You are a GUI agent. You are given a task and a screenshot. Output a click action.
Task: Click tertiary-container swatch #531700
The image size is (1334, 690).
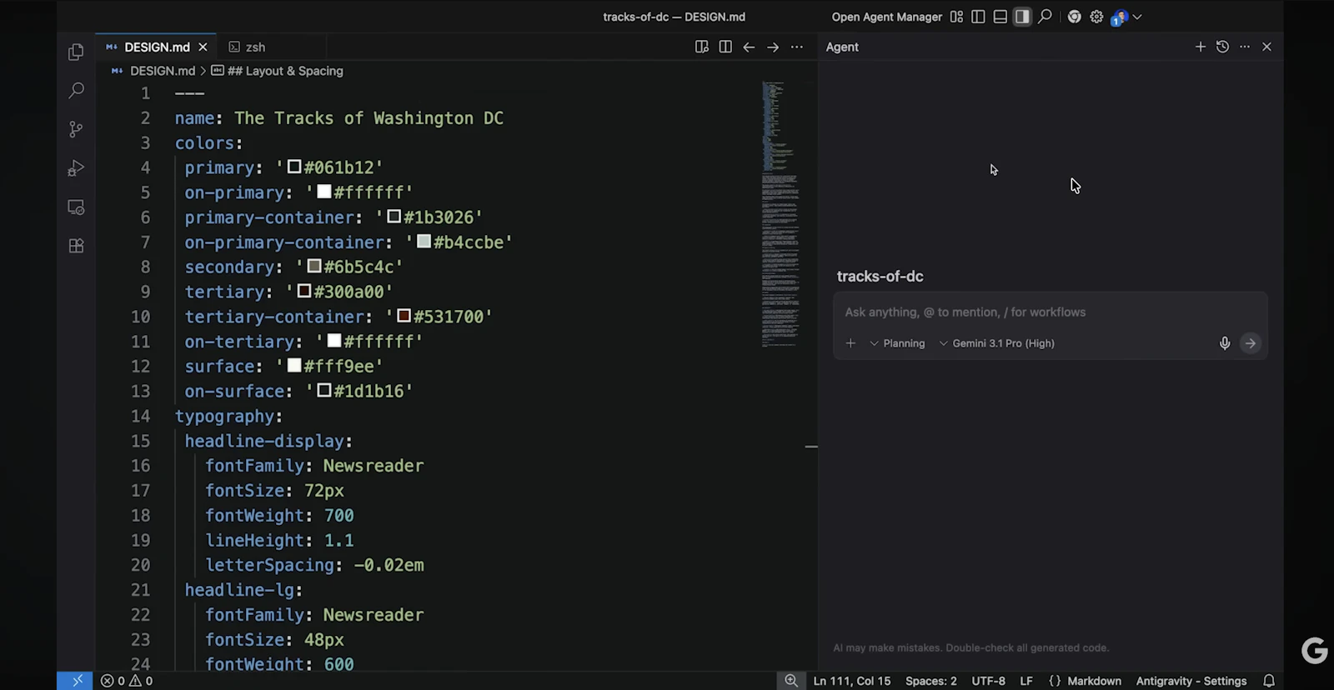[404, 315]
